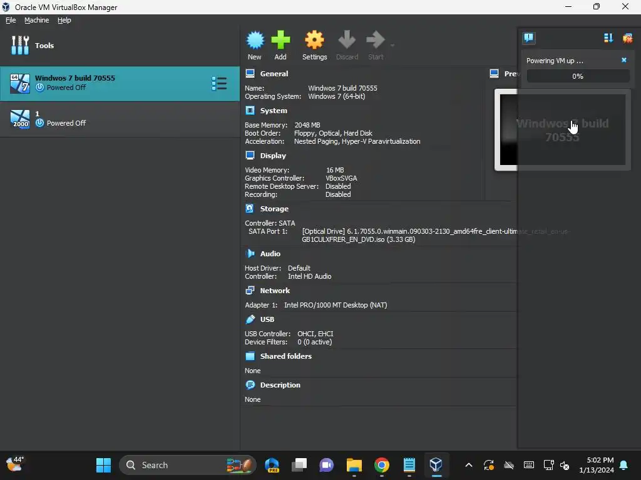The width and height of the screenshot is (641, 480).
Task: Select the Tools entry in sidebar
Action: tap(120, 45)
